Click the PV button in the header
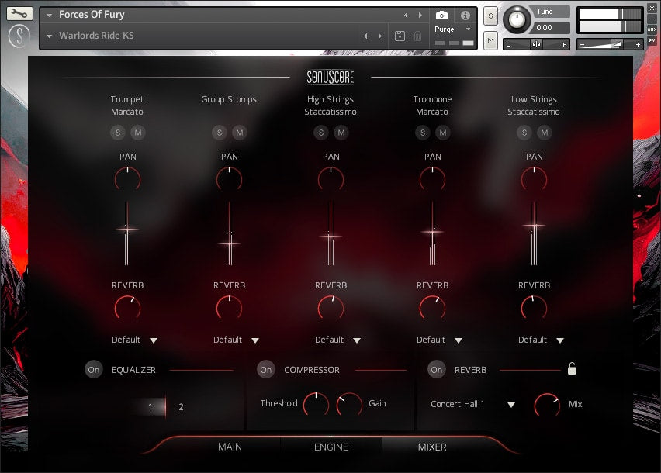The height and width of the screenshot is (473, 661). pos(652,40)
